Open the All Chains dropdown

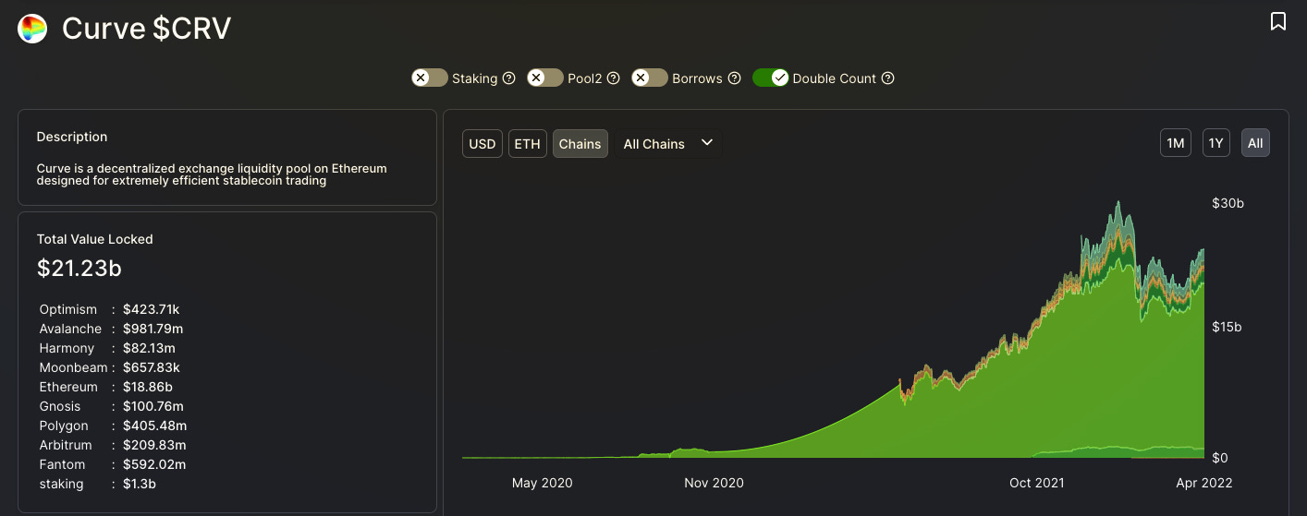tap(668, 144)
